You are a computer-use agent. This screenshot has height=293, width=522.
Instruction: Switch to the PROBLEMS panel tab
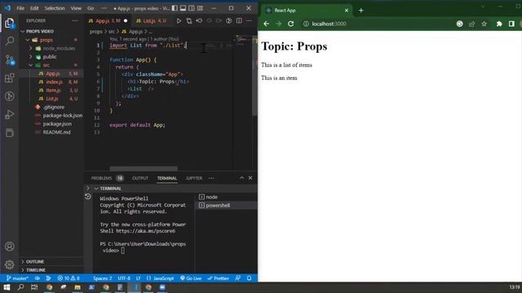(x=101, y=178)
